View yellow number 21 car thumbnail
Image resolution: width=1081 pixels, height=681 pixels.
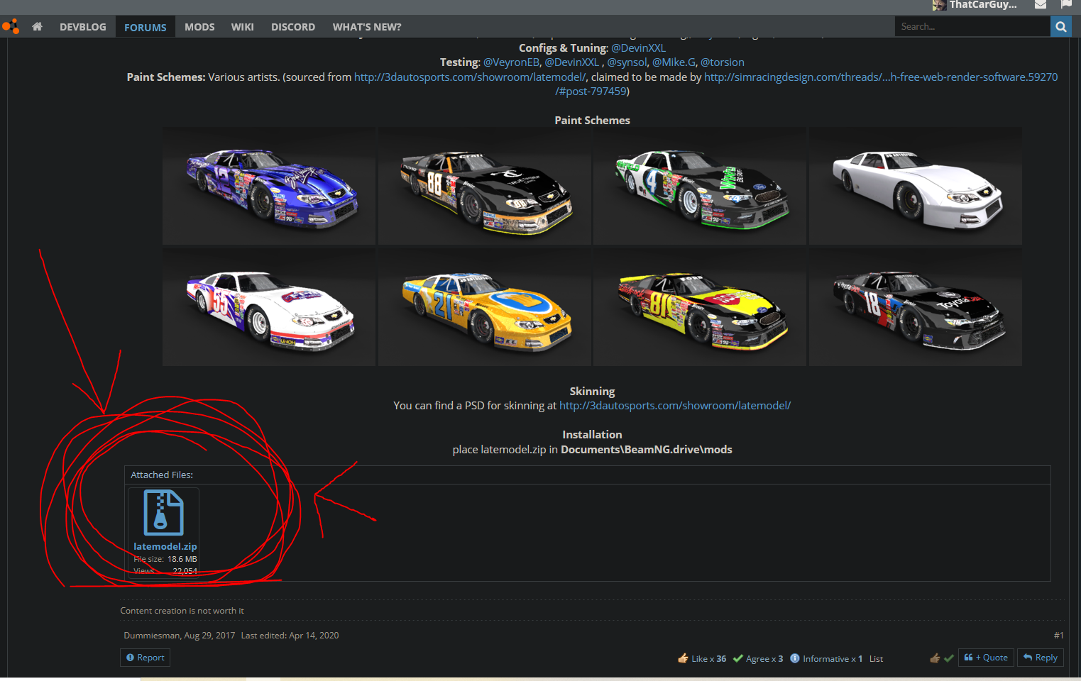[485, 307]
